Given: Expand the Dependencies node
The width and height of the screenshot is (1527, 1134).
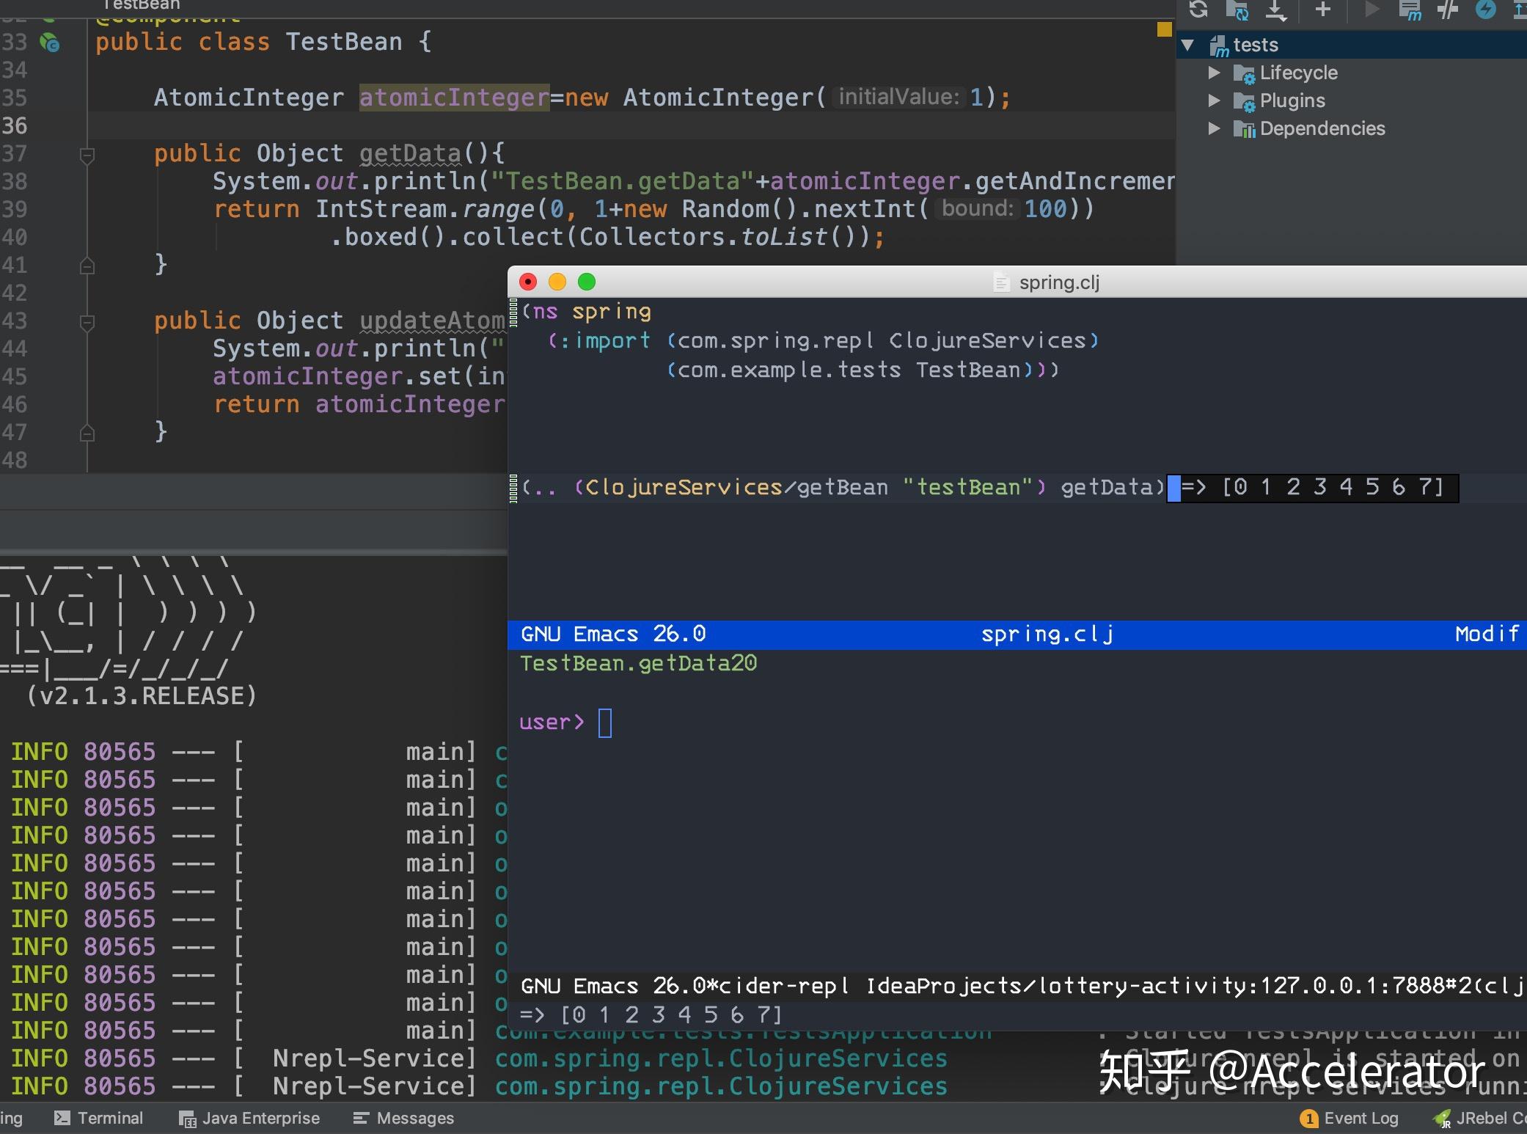Looking at the screenshot, I should pos(1215,128).
